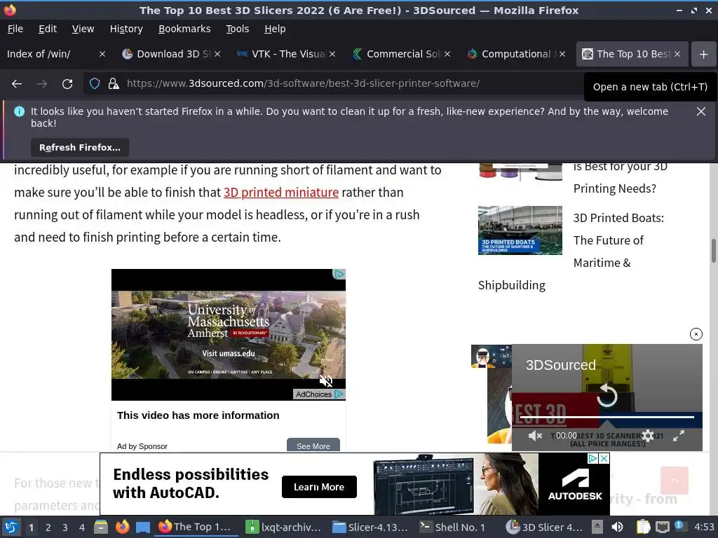Open the Bookmarks menu

[184, 29]
